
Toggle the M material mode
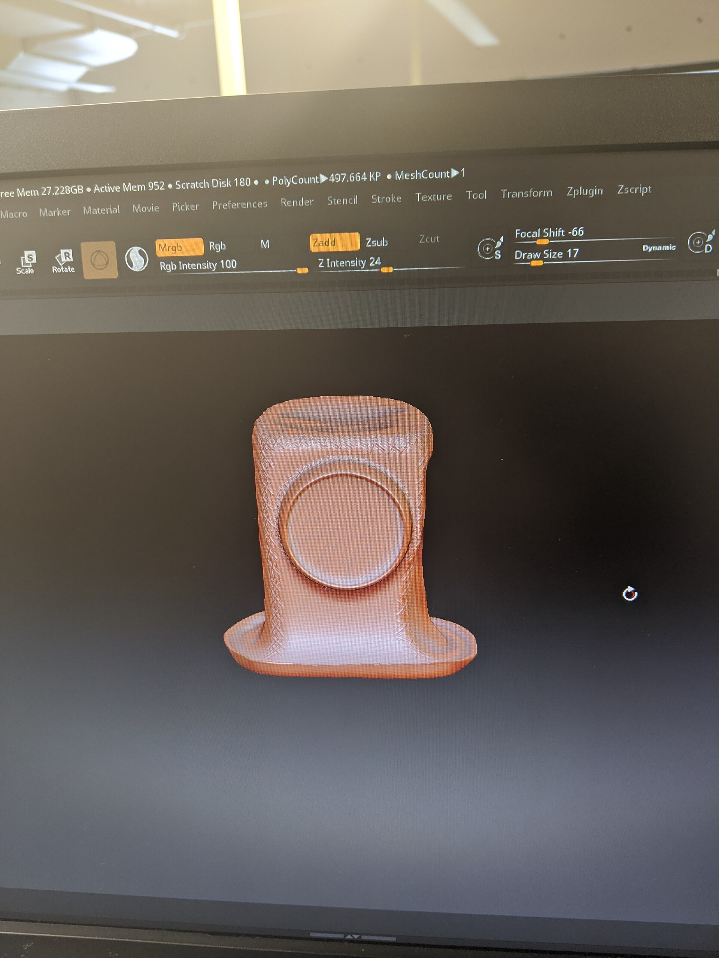point(265,244)
